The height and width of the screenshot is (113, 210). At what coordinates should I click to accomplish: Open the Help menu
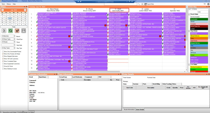coord(14,4)
